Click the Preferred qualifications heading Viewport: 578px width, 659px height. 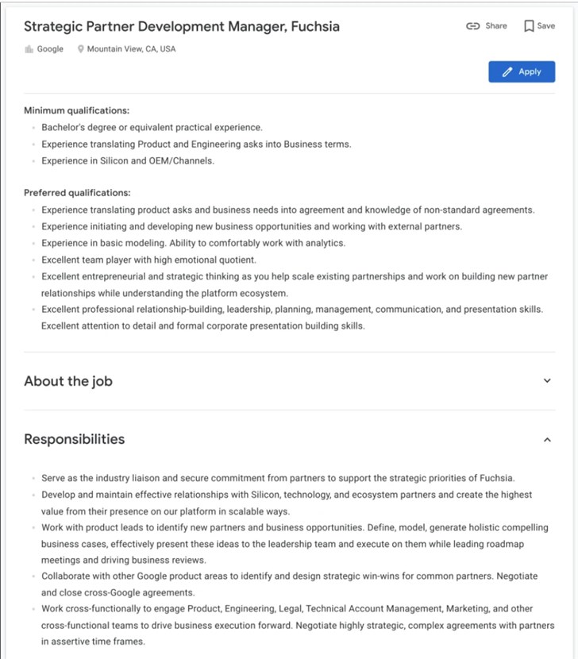(77, 193)
